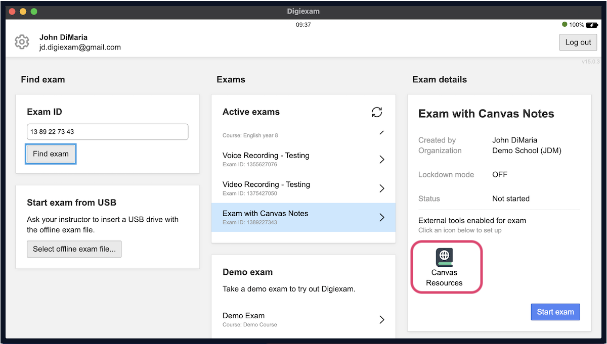This screenshot has width=607, height=344.
Task: Click the Active exams heading
Action: [251, 112]
